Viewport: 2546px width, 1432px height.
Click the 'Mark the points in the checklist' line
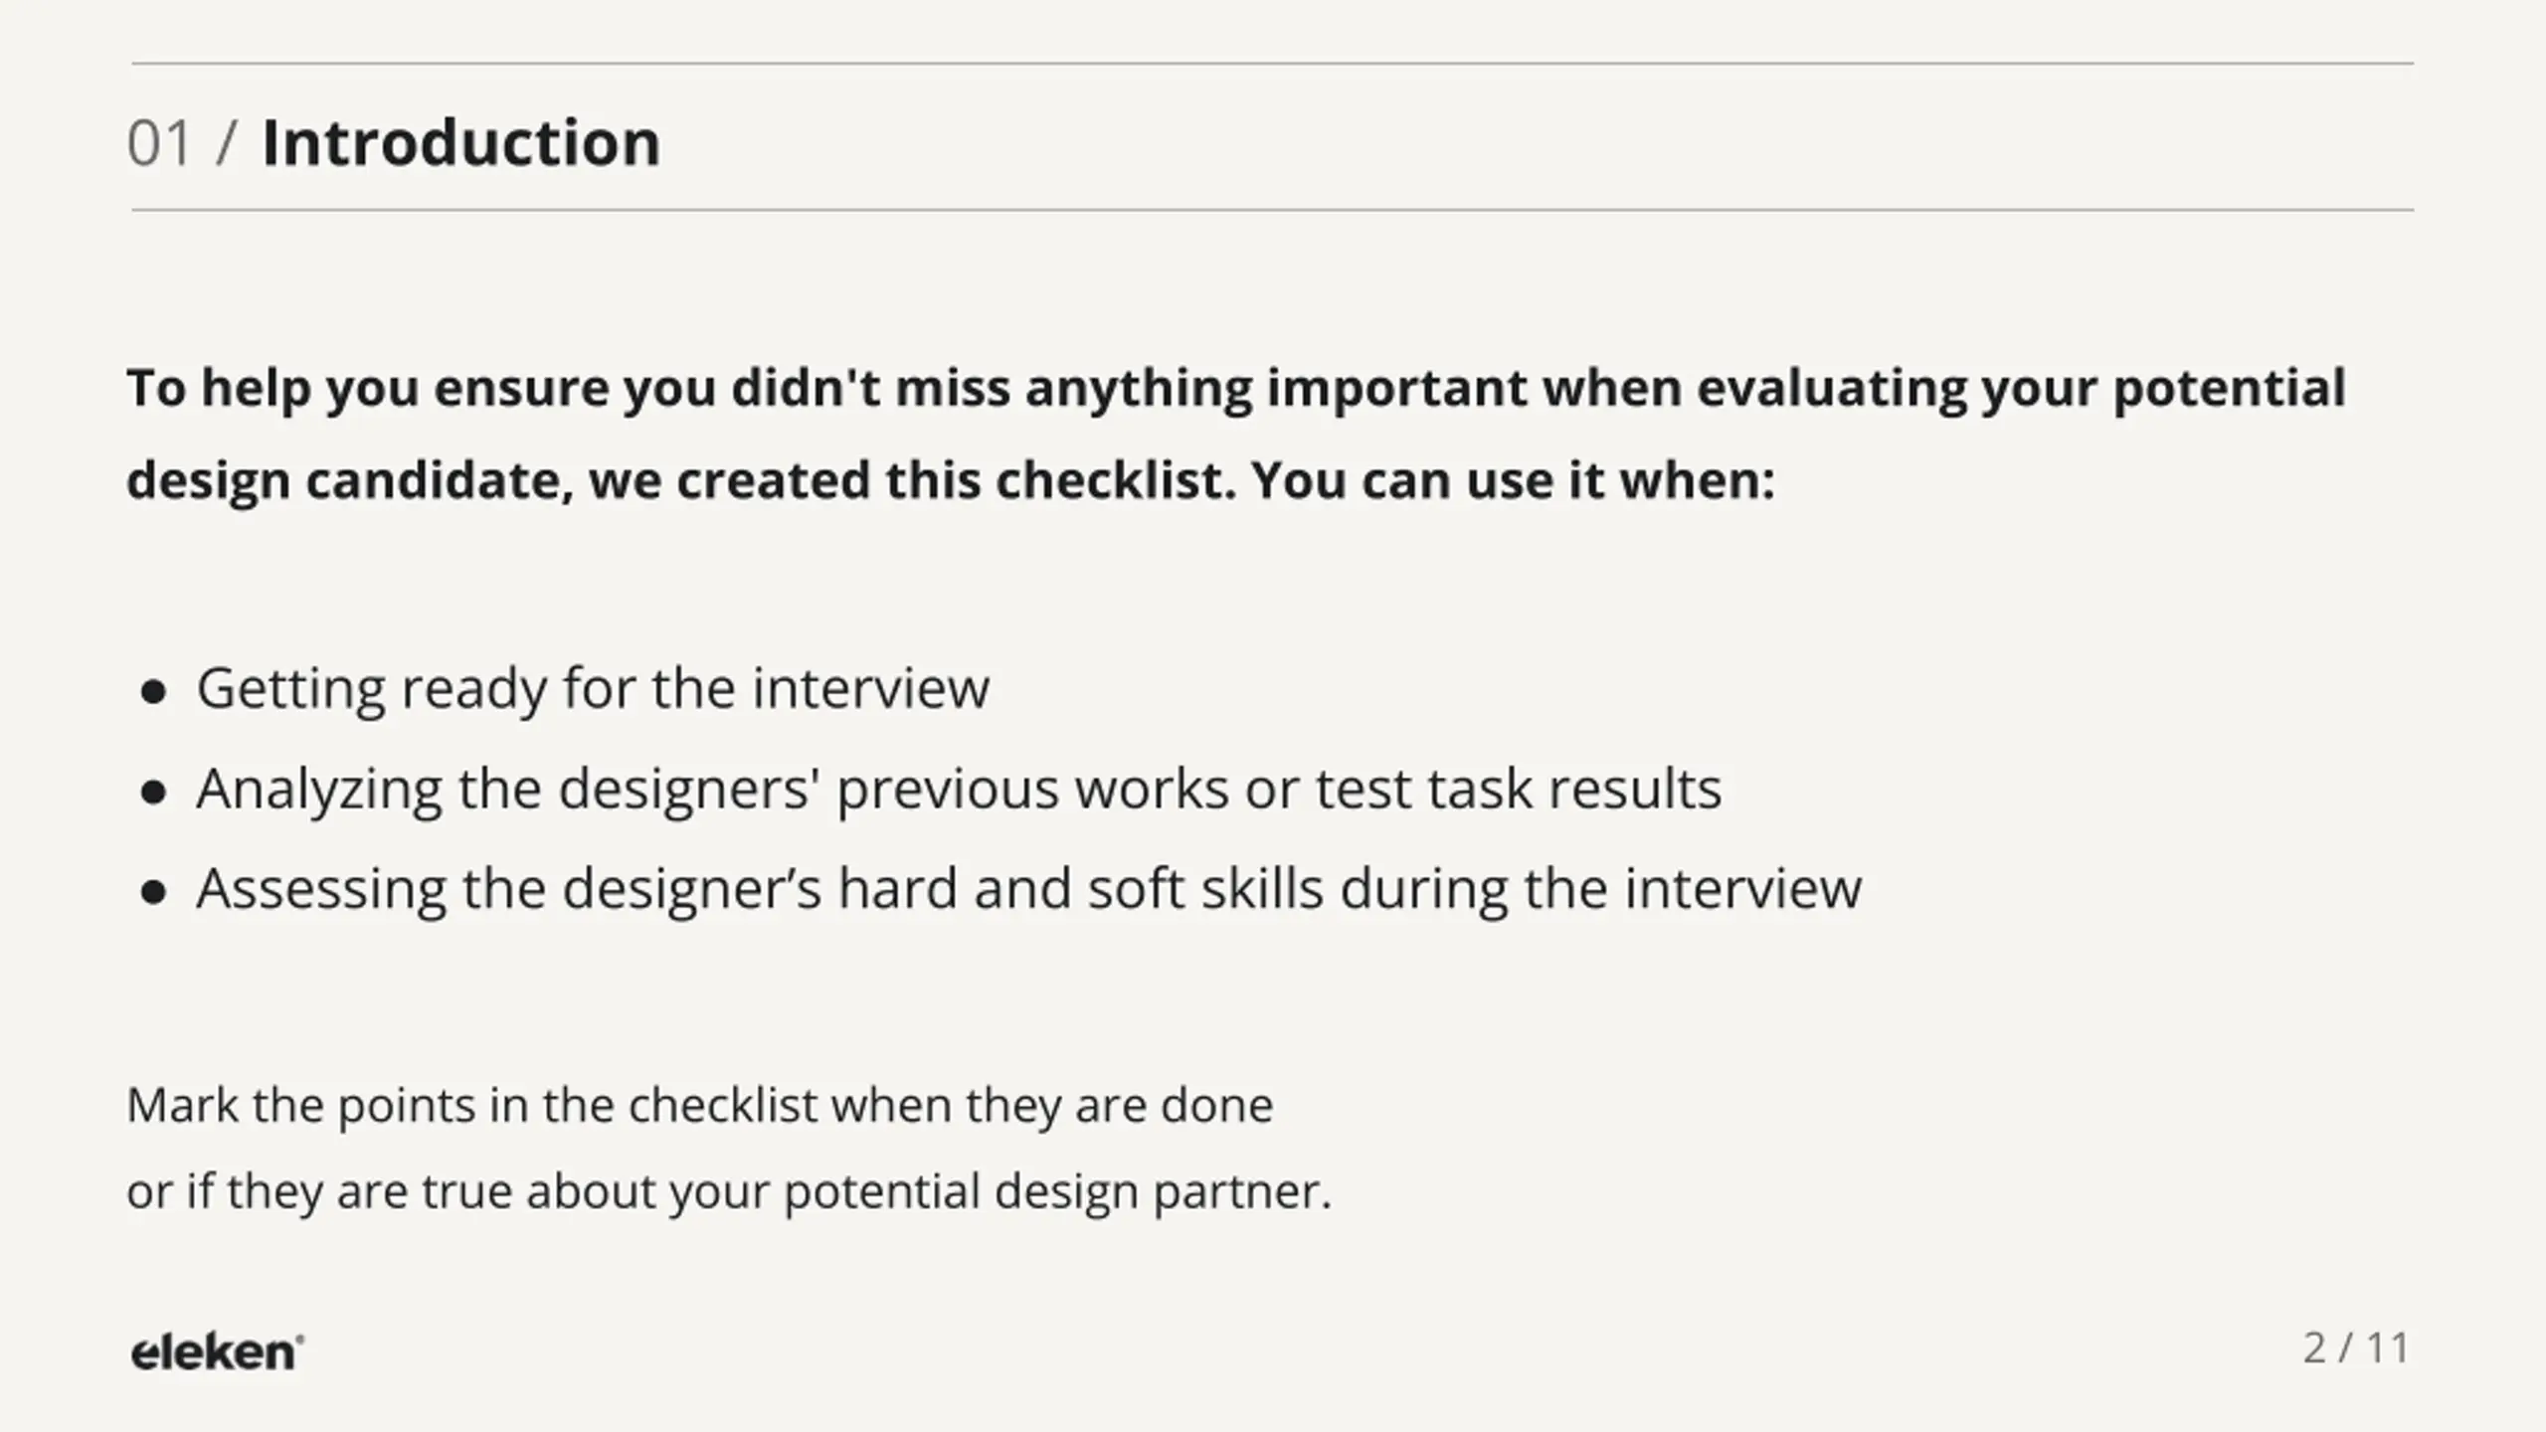[700, 1106]
